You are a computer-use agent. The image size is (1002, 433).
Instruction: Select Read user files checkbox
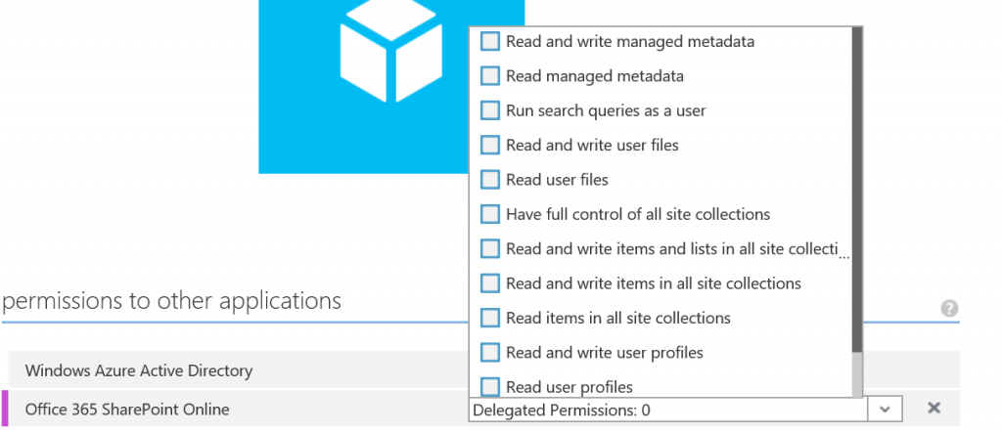click(490, 180)
